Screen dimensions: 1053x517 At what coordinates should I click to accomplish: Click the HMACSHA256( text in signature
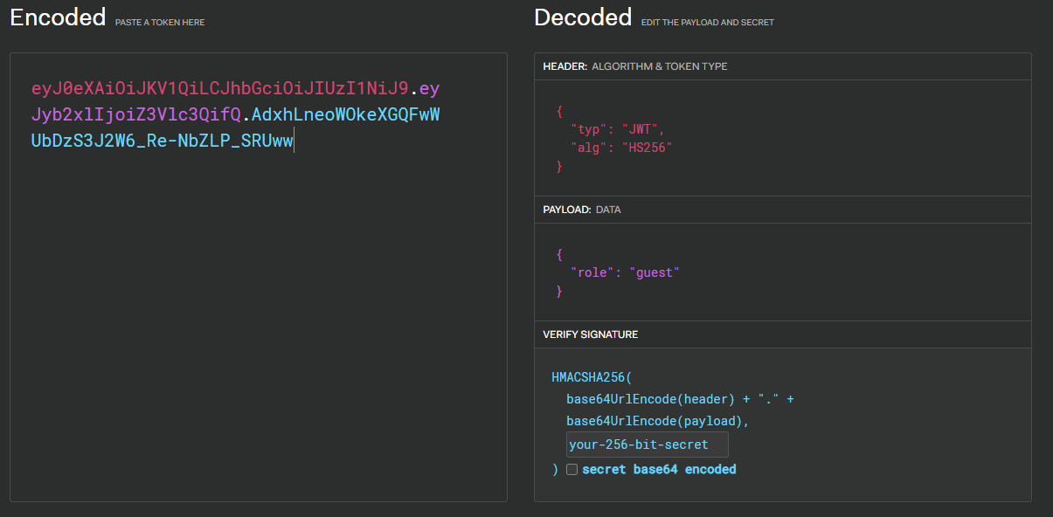click(x=591, y=377)
